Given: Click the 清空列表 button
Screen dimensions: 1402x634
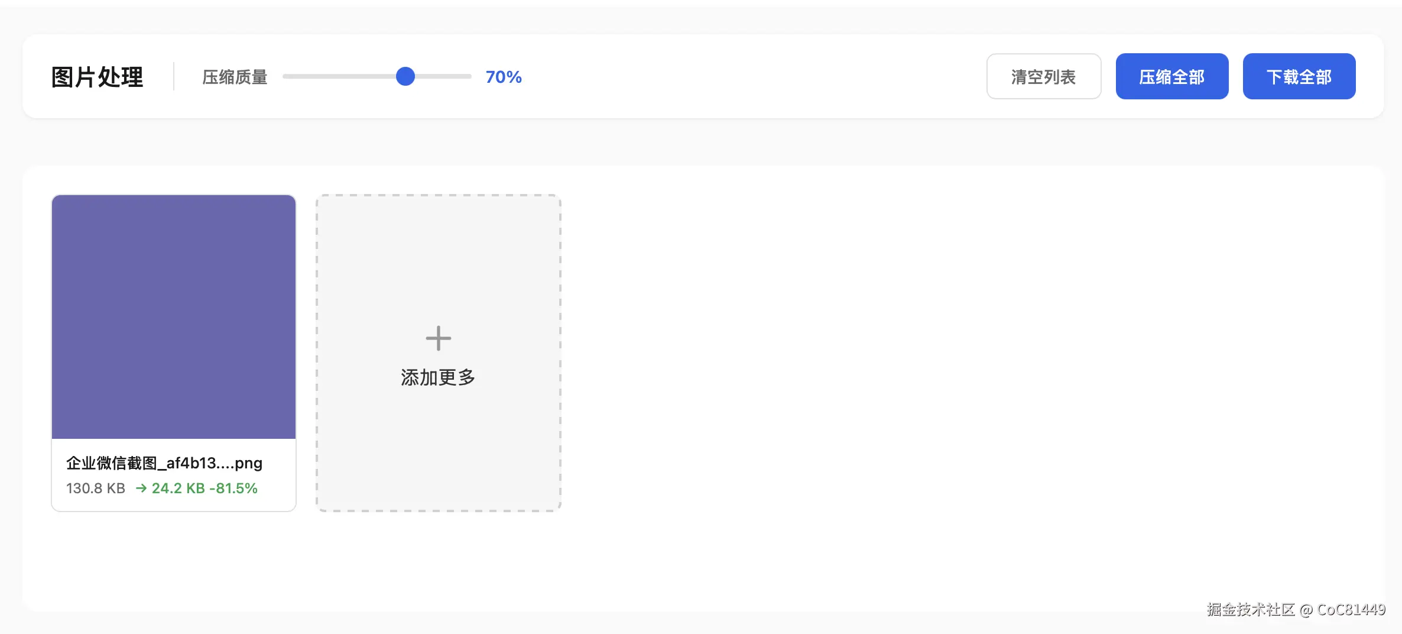Looking at the screenshot, I should click(1043, 77).
